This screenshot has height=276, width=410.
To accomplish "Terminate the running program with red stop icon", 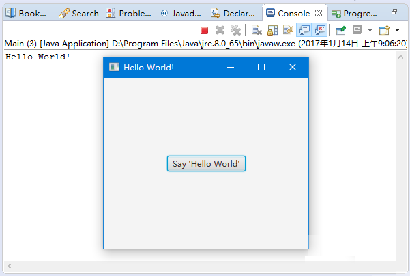I will [x=204, y=30].
